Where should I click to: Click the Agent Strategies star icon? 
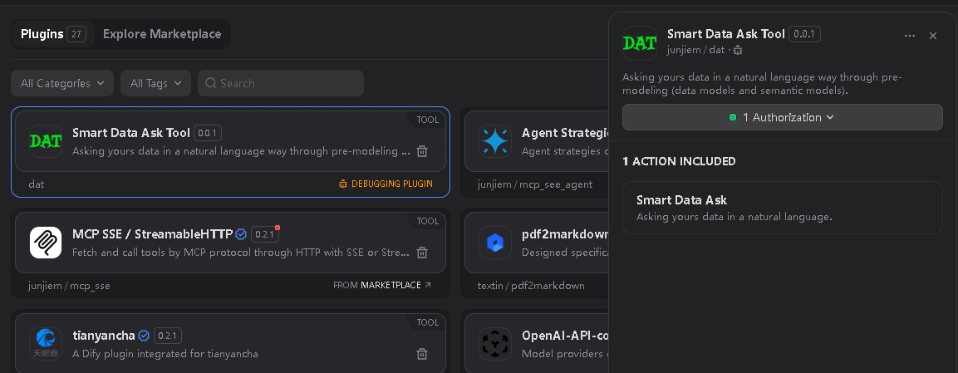[x=495, y=141]
